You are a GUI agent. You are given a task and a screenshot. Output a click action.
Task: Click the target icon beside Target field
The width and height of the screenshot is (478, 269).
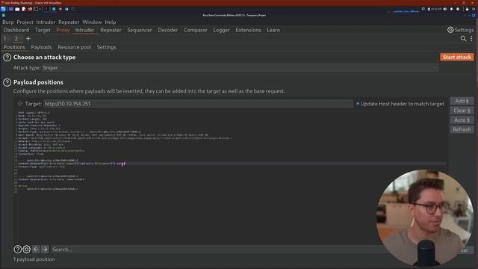20,104
